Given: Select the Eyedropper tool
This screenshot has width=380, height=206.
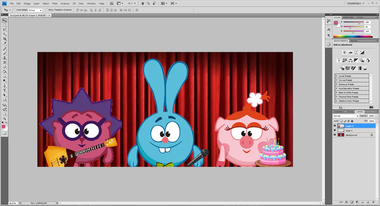Looking at the screenshot, I should click(x=5, y=43).
